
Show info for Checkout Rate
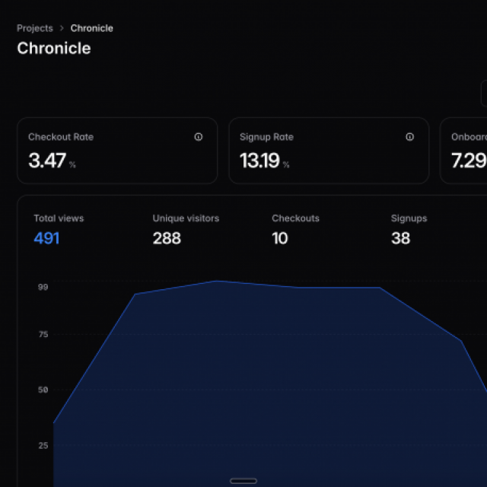click(x=199, y=137)
